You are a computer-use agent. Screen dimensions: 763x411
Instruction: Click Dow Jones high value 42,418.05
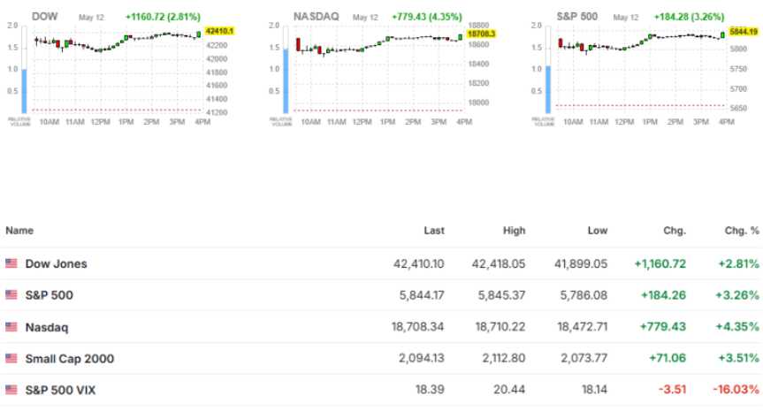click(x=499, y=263)
